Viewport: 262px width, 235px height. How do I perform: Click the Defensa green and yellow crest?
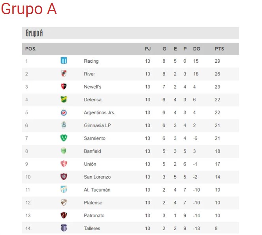[x=64, y=99]
